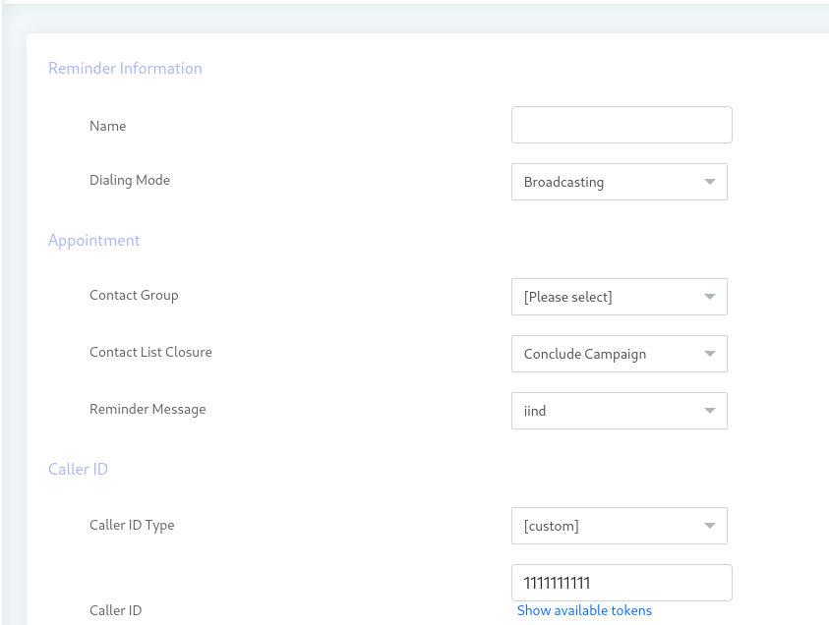The image size is (829, 625).
Task: Click the Appointment section heading
Action: (94, 241)
